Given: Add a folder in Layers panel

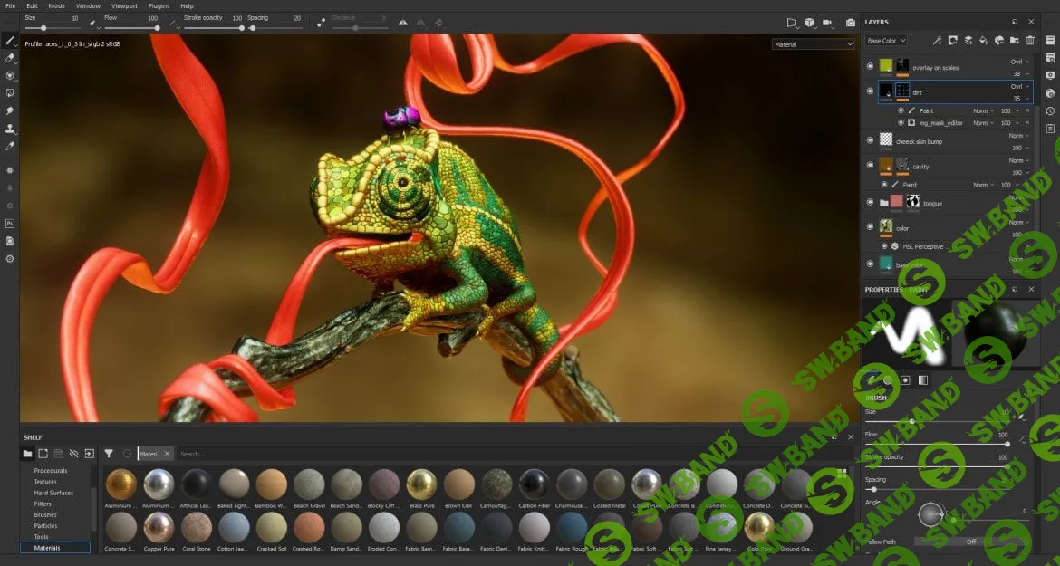Looking at the screenshot, I should 1014,41.
